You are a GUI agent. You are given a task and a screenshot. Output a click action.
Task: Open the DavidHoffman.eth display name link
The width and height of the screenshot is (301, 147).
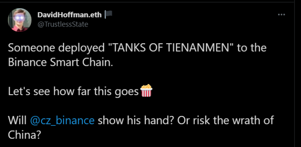(70, 15)
